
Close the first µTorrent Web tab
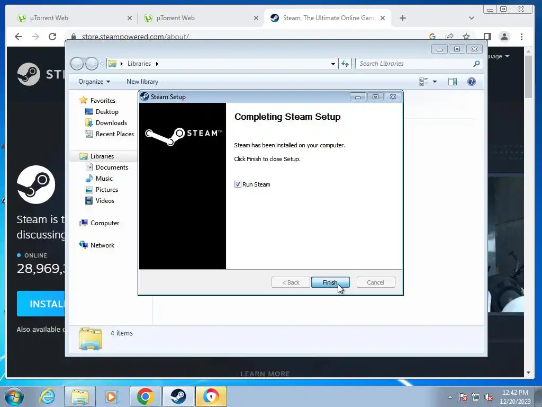(x=130, y=18)
